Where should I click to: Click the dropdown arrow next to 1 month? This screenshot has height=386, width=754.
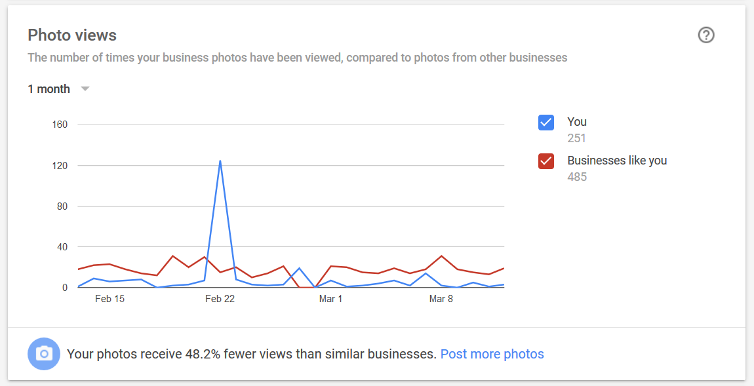[x=85, y=89]
